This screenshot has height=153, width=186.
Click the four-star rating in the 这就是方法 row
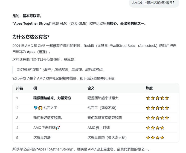click(155, 138)
